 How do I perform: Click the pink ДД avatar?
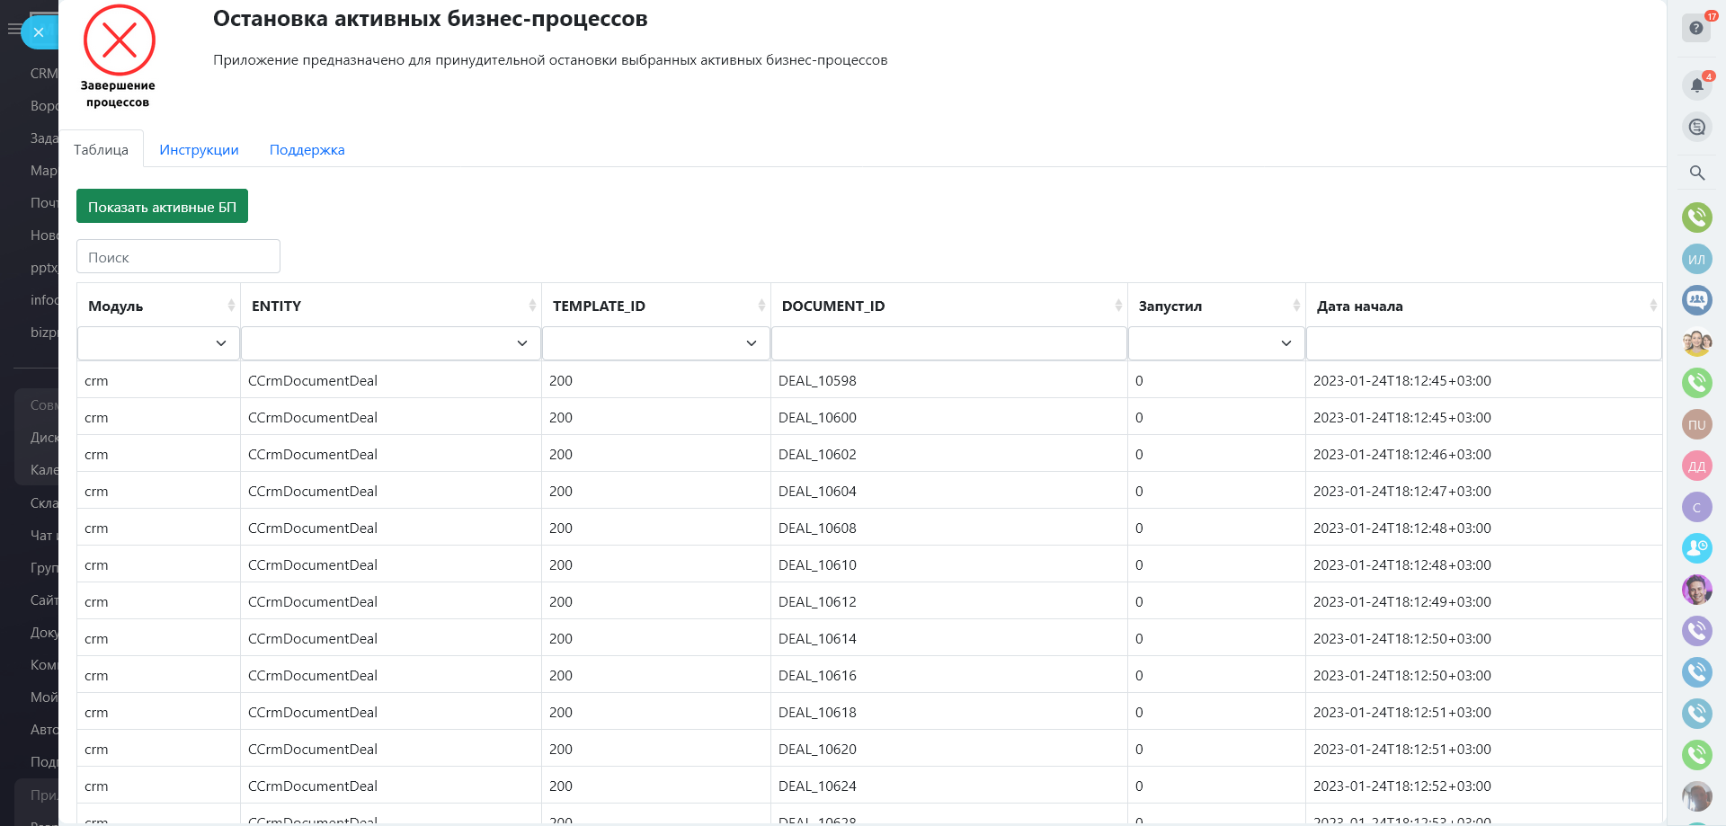1696,466
